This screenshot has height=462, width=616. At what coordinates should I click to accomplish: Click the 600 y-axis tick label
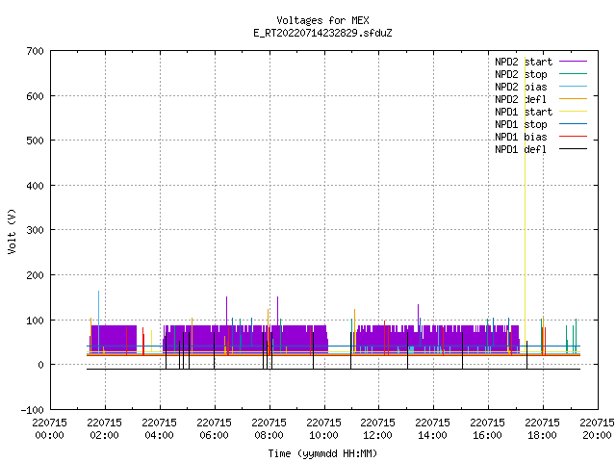point(35,96)
